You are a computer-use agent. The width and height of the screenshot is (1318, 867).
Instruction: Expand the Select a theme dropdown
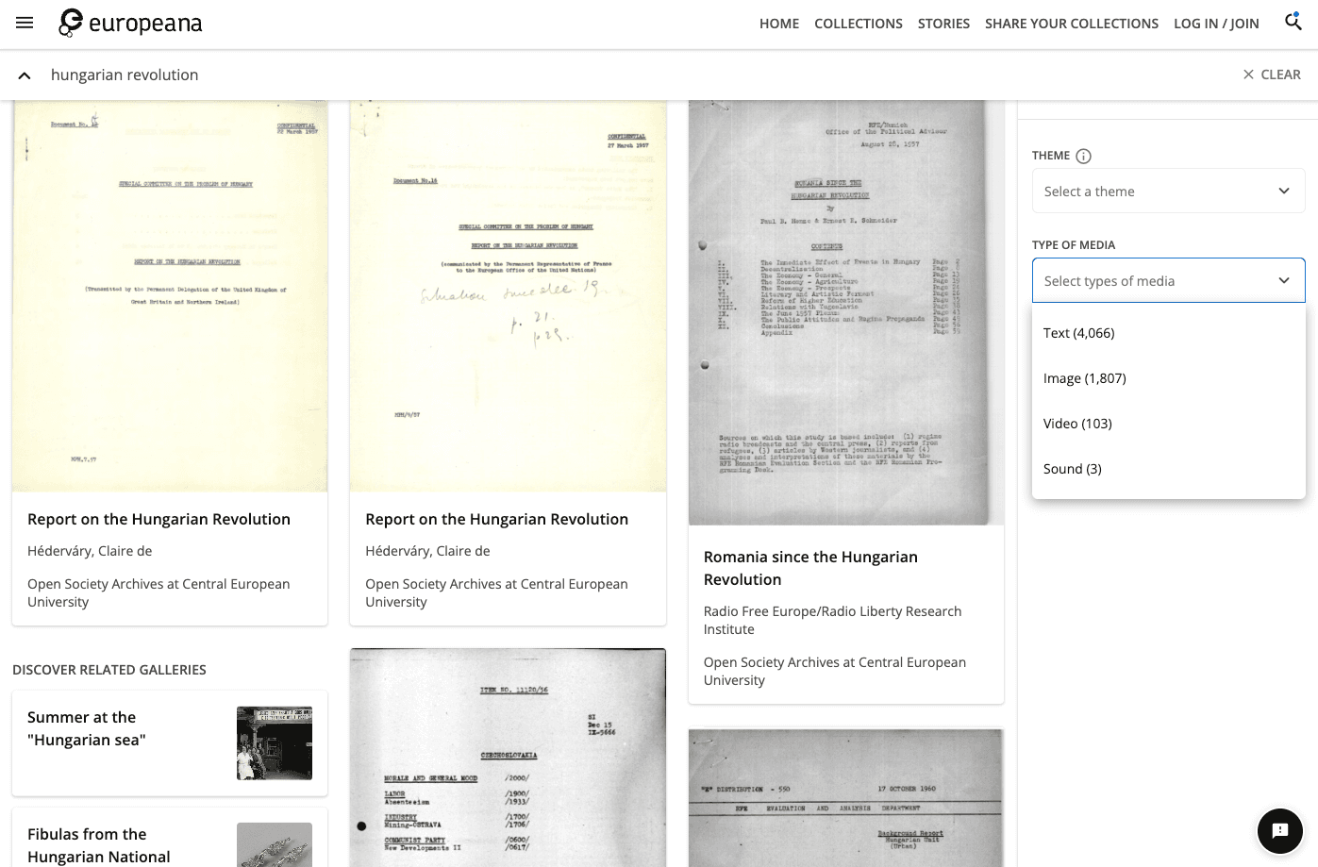coord(1168,192)
